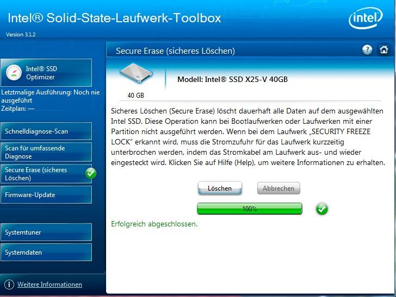Image resolution: width=396 pixels, height=297 pixels.
Task: Show Systemdaten page
Action: [46, 252]
